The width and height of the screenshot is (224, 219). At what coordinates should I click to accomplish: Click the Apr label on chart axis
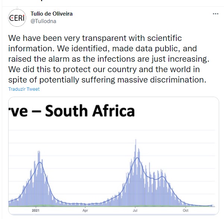tap(85, 210)
